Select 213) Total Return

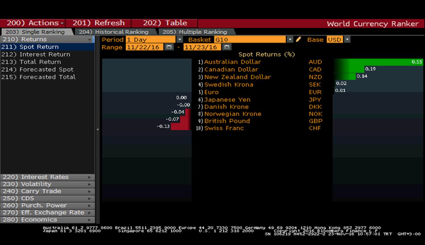47,62
